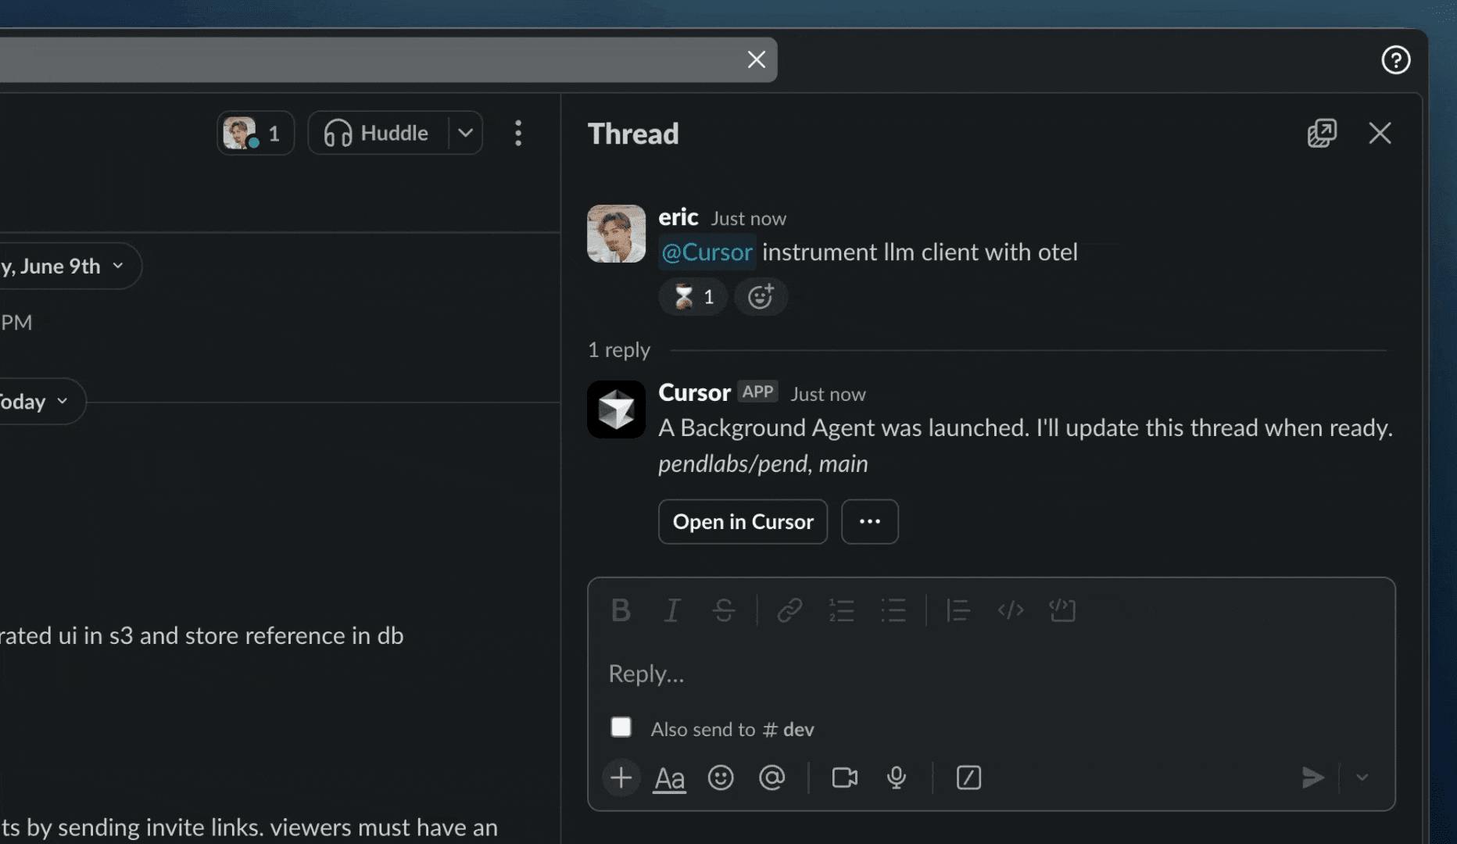Start a Huddle
Viewport: 1457px width, 844px height.
tap(377, 133)
